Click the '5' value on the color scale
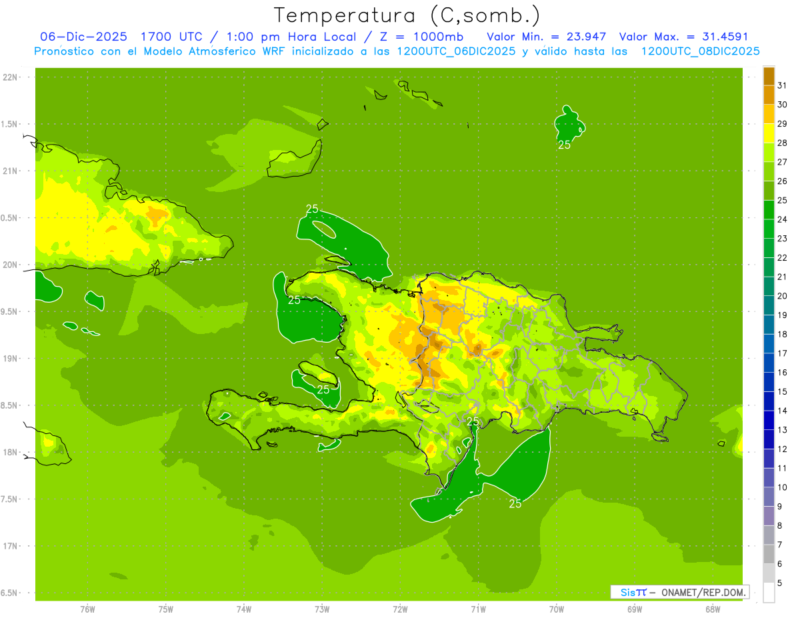Viewport: 800px width, 618px height. pos(780,583)
